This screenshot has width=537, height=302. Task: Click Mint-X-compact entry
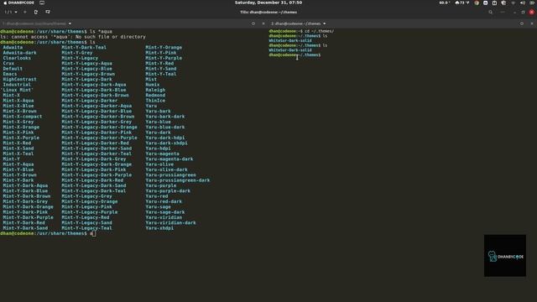tap(23, 117)
